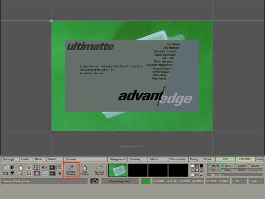This screenshot has width=265, height=199.
Task: Choose the Remove Overlay eraser tool
Action: tap(99, 170)
